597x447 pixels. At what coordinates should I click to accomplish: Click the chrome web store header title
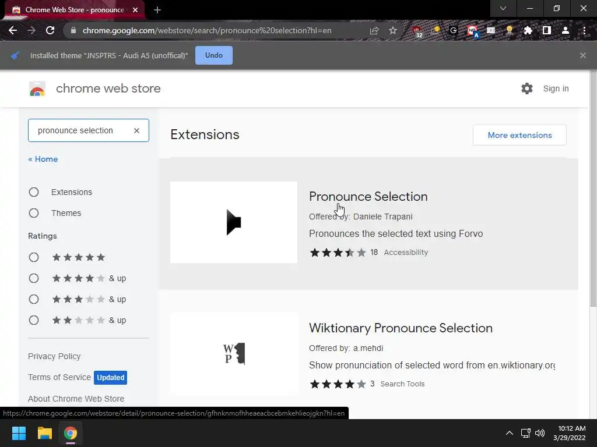108,88
